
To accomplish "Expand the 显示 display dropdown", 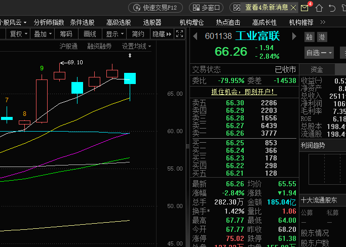I will 114,34.
